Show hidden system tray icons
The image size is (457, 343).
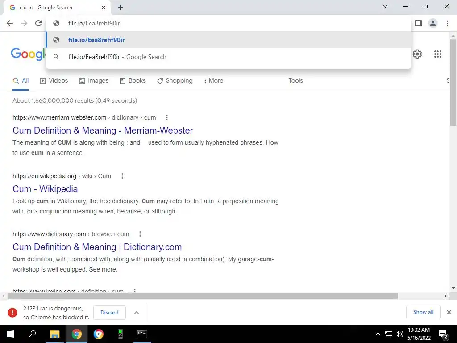[378, 334]
